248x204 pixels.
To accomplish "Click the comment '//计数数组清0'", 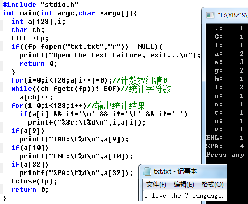I will click(140, 80).
